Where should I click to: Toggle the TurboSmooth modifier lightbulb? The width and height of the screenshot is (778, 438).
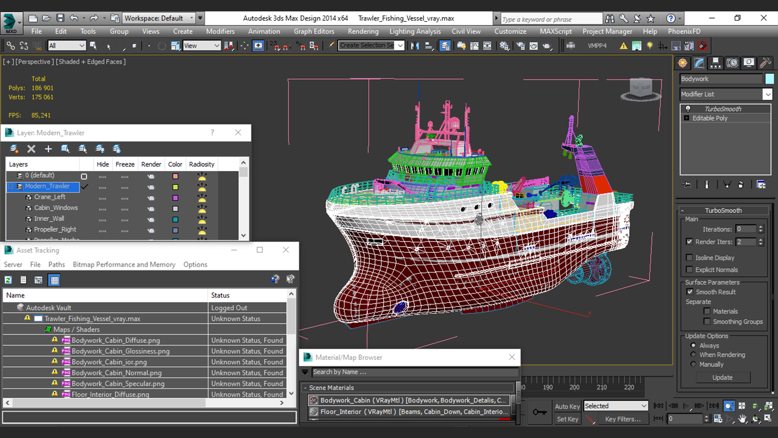[x=688, y=109]
